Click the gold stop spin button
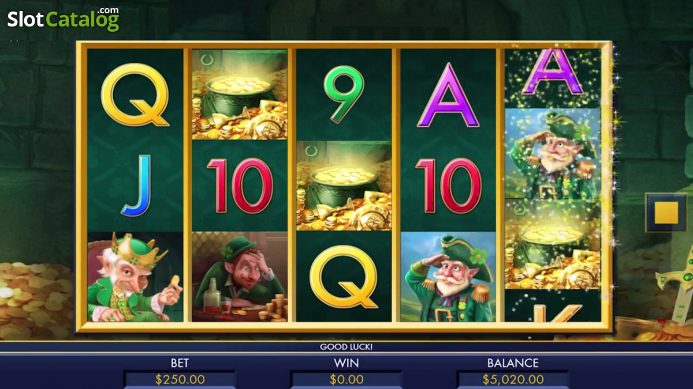The height and width of the screenshot is (389, 693). pyautogui.click(x=666, y=213)
